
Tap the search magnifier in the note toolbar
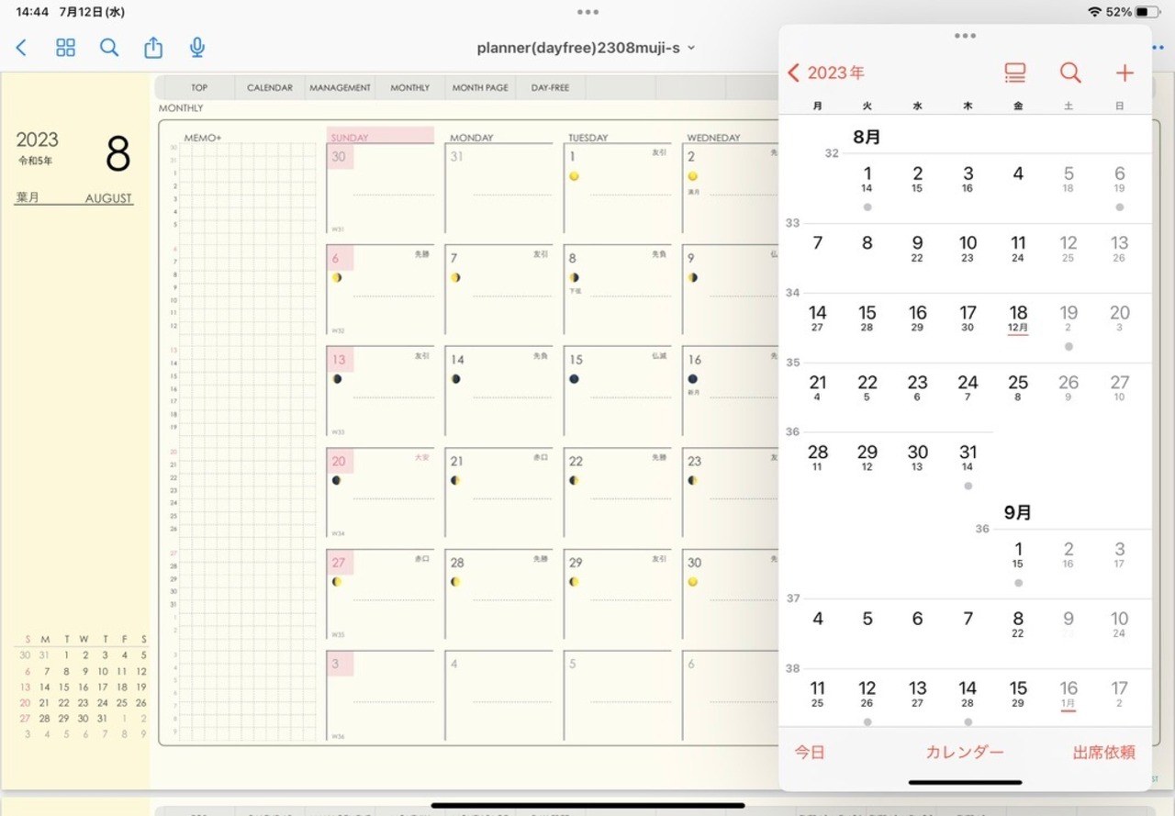tap(109, 48)
